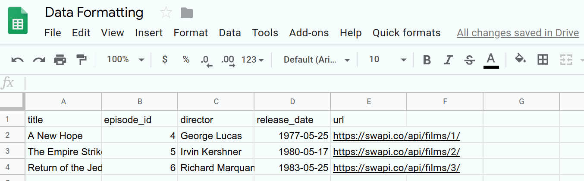Open the swapi.co films/1 link

tap(396, 136)
